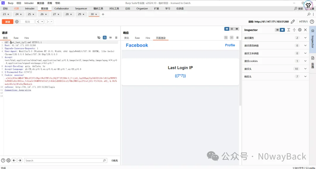The image size is (316, 169).
Task: Open the Burp menu
Action: click(11, 3)
